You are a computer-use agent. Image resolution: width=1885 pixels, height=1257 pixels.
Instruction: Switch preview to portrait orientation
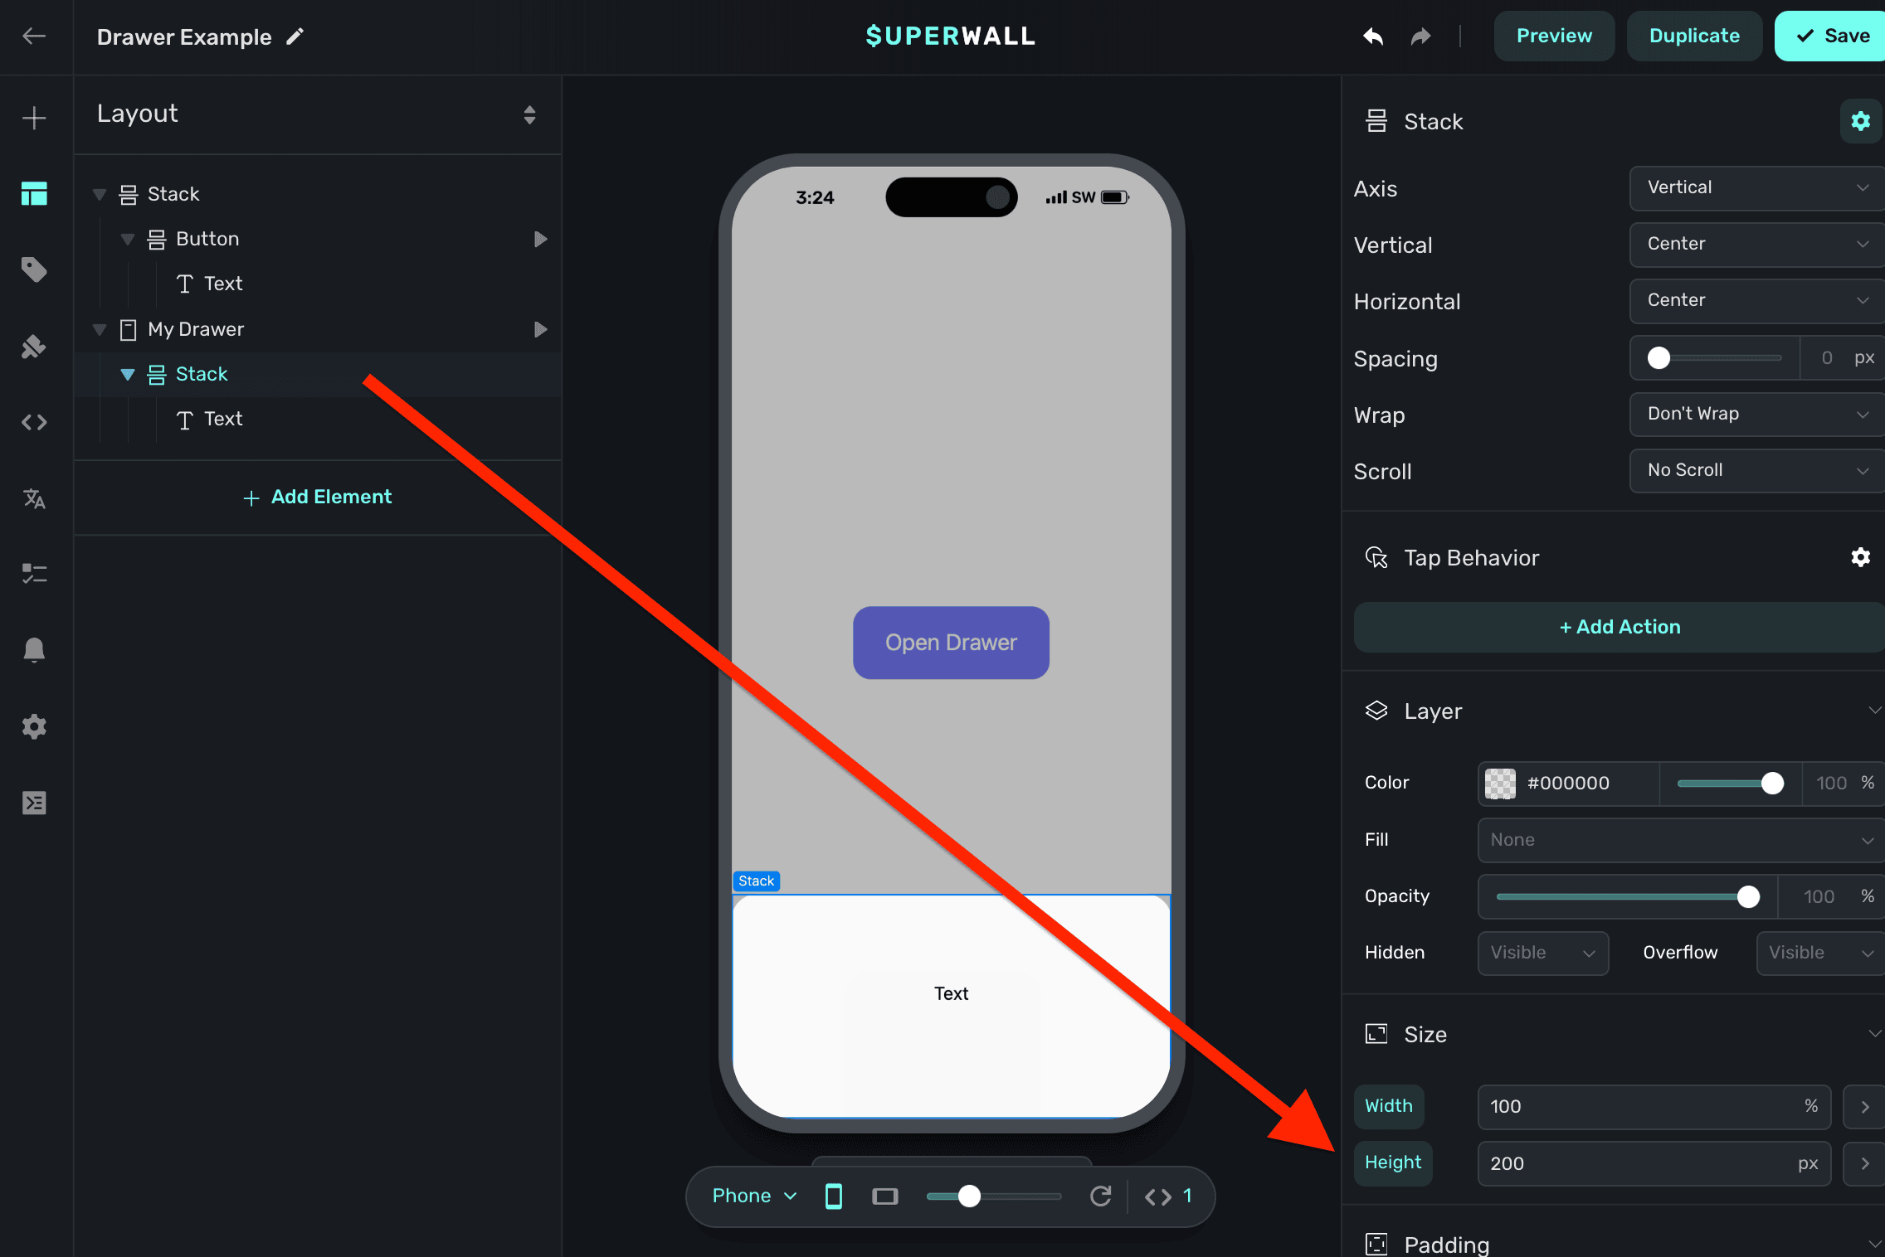coord(834,1196)
